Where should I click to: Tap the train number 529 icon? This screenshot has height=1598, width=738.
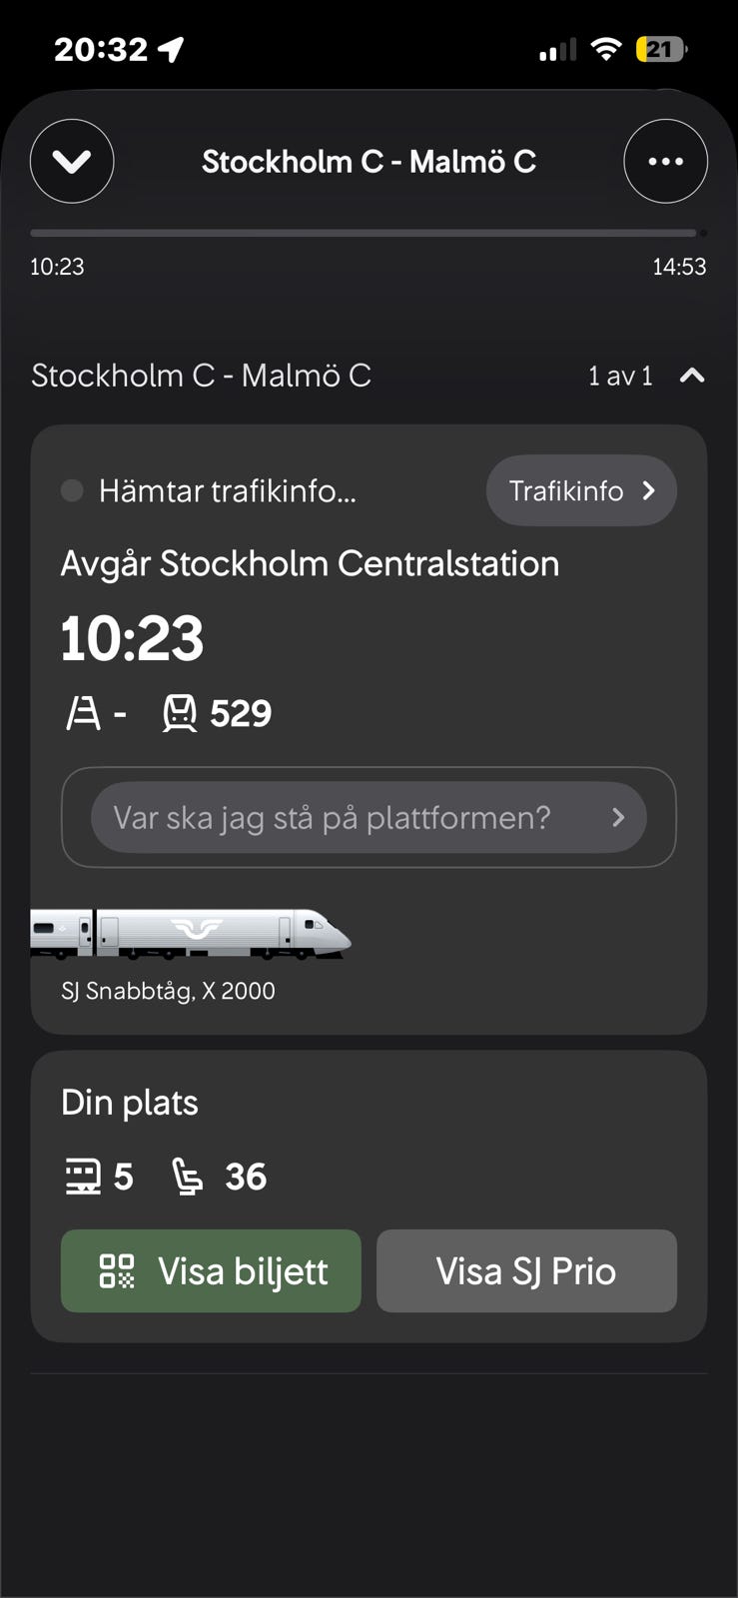180,713
